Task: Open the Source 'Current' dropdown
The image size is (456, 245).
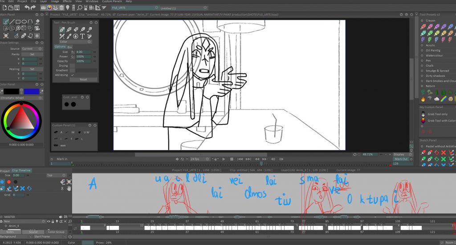Action: click(32, 49)
